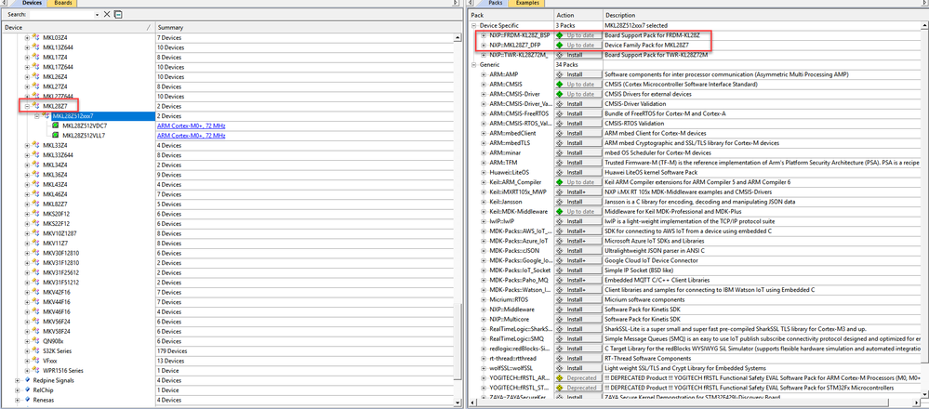Click '34 Packs' count cell
This screenshot has width=929, height=409.
tap(565, 64)
